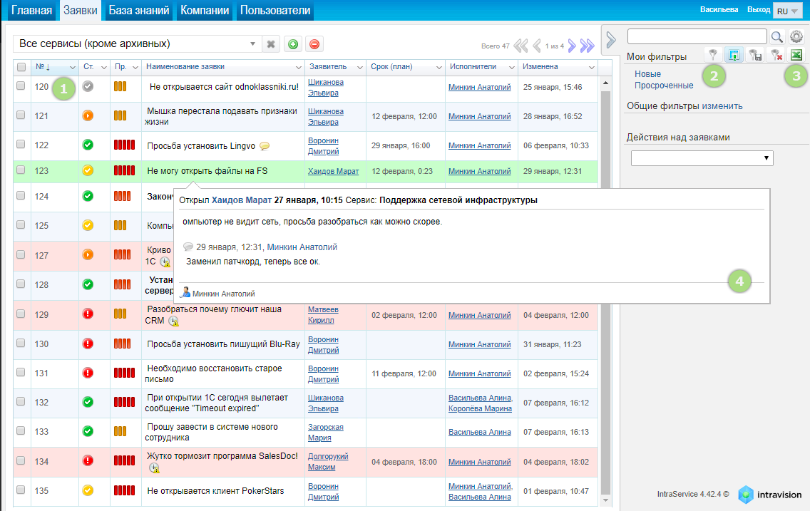Click the green plus add-service button
810x511 pixels.
tap(292, 44)
